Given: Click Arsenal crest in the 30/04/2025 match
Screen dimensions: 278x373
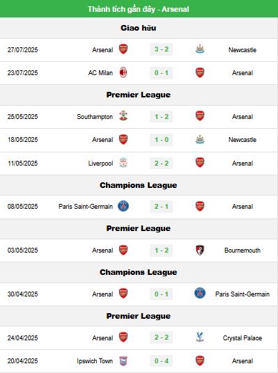Looking at the screenshot, I should [123, 294].
